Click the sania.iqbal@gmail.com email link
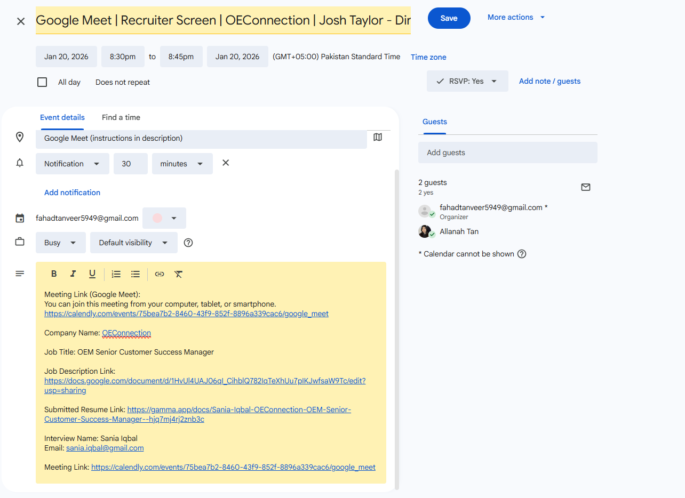 pos(105,448)
